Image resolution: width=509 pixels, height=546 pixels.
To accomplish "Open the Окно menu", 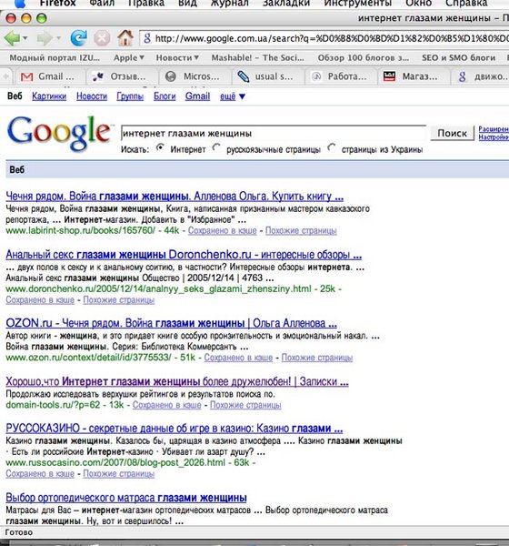I will (418, 4).
